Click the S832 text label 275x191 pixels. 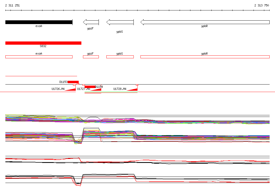pyautogui.click(x=43, y=46)
